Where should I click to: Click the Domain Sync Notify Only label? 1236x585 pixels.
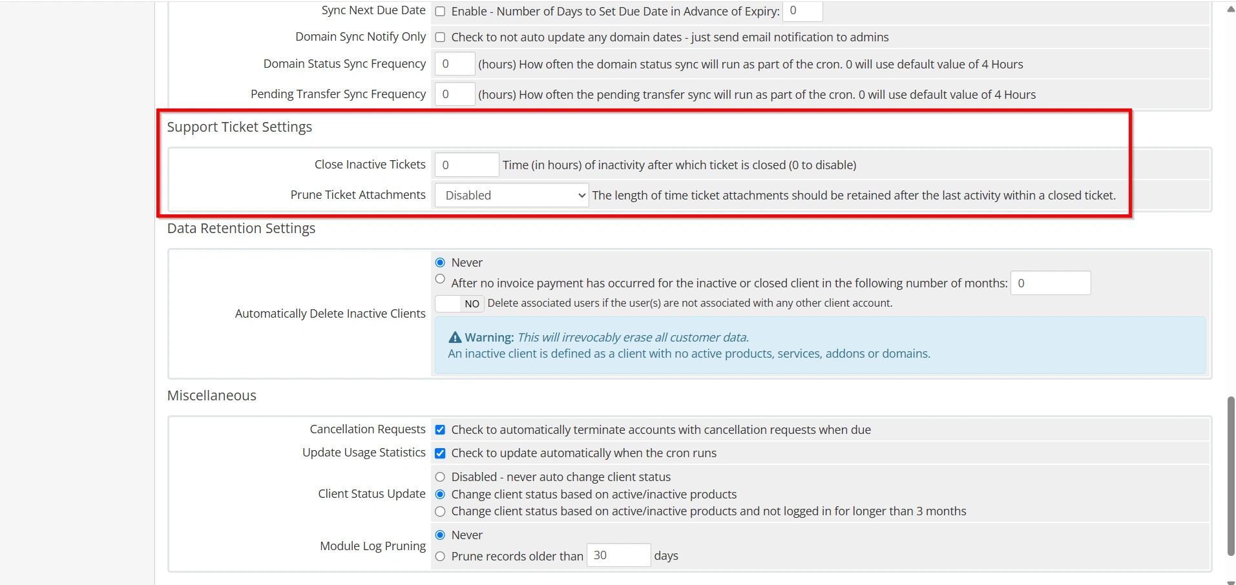pos(361,37)
